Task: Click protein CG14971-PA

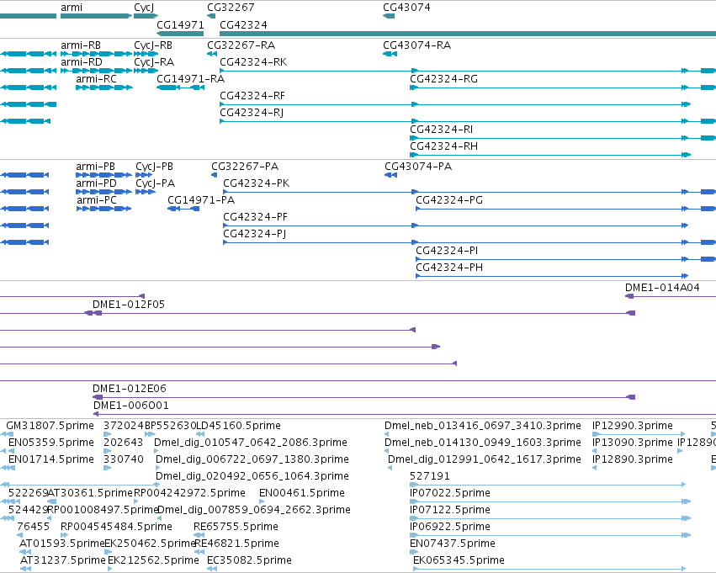Action: [201, 200]
